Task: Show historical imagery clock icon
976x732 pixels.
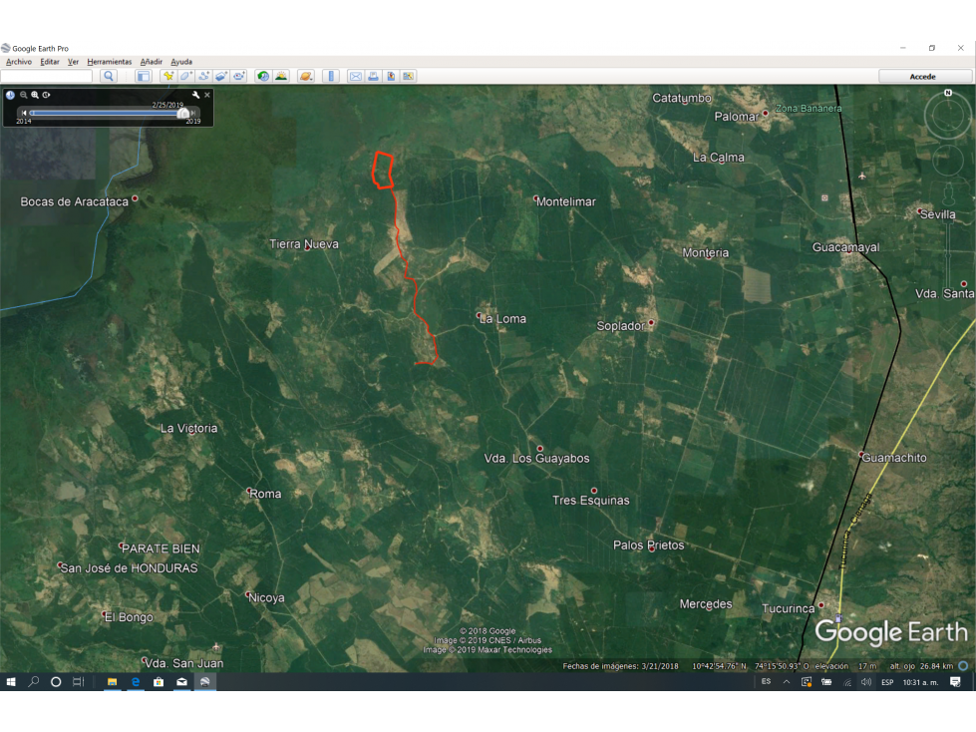Action: [263, 76]
